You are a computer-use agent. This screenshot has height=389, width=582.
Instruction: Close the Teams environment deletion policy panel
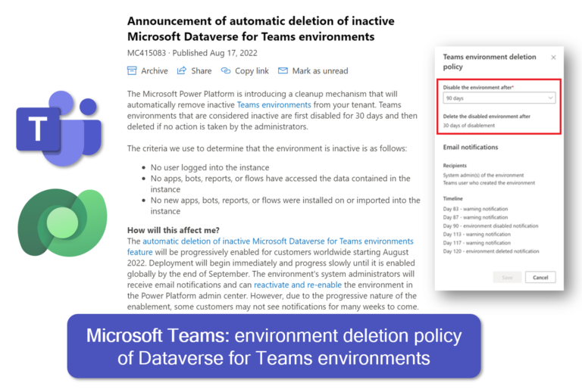(553, 58)
